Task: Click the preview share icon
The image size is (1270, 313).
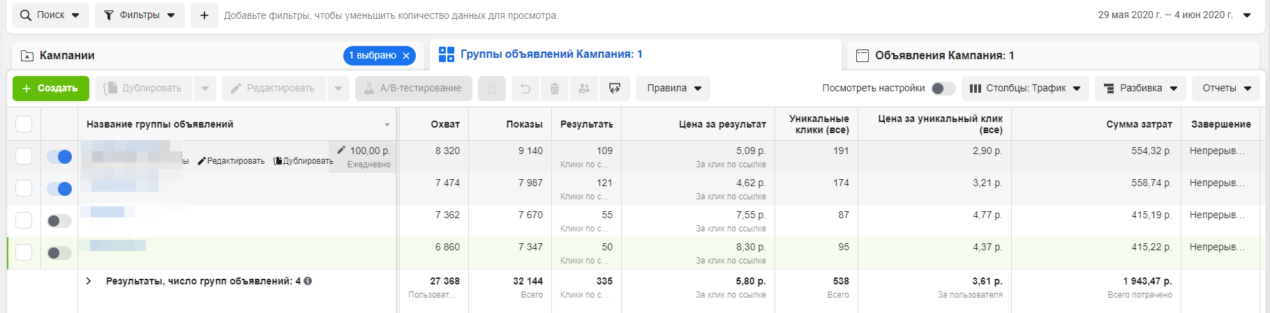Action: click(x=615, y=89)
